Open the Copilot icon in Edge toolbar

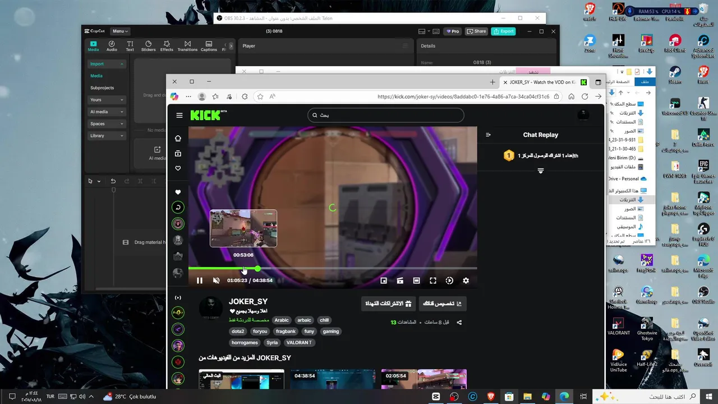tap(174, 97)
